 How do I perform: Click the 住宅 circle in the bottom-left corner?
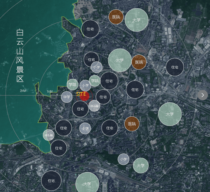click(x=51, y=180)
